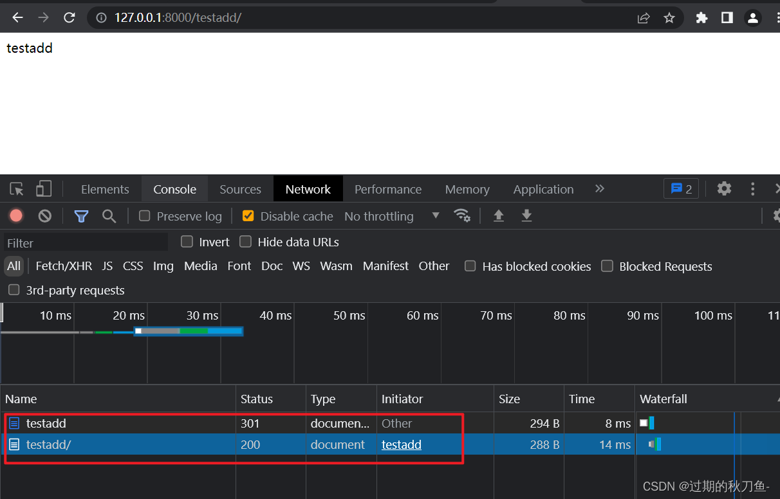Filter requests by JS
Screen dimensions: 780x499
pos(107,266)
